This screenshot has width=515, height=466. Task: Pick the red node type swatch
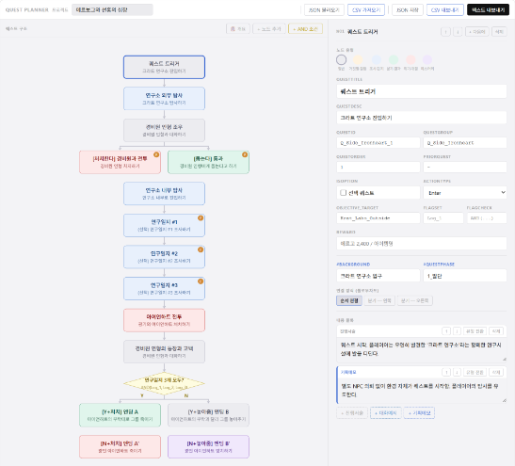point(410,59)
